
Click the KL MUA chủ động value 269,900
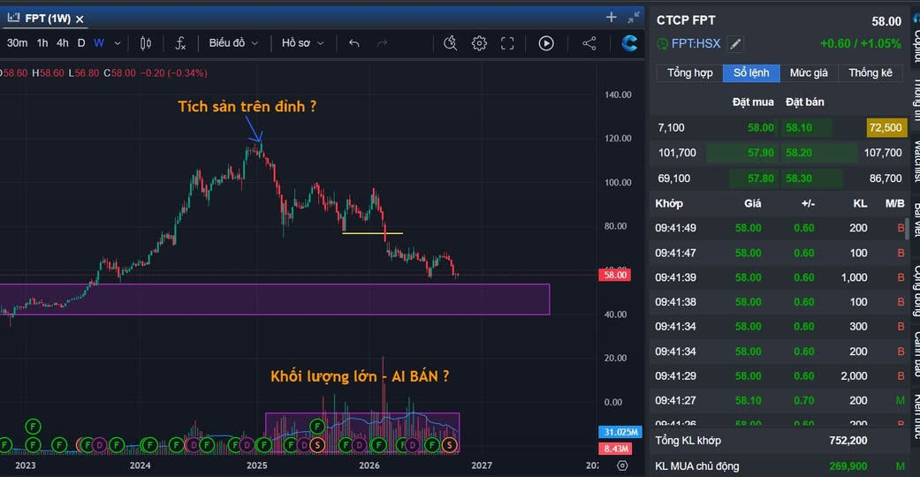point(848,466)
